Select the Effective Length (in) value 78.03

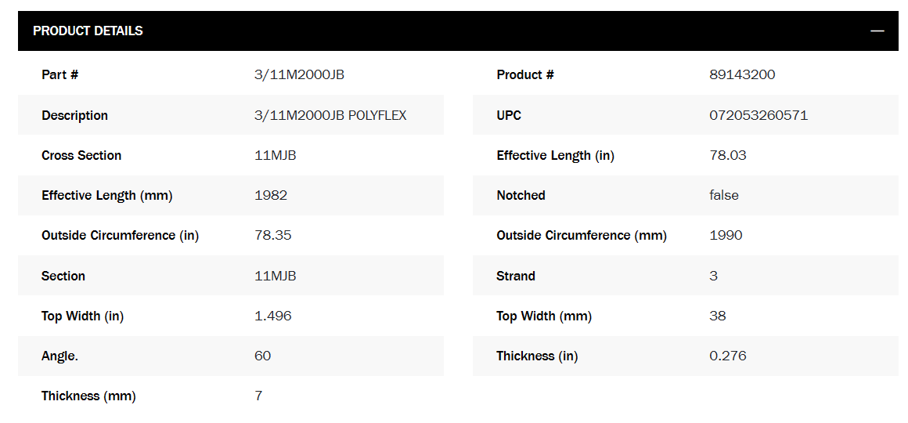click(728, 155)
